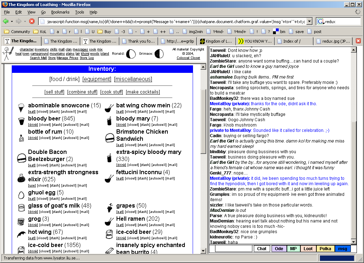Click the orange Loot button
Image resolution: width=364 pixels, height=263 pixels.
308,249
